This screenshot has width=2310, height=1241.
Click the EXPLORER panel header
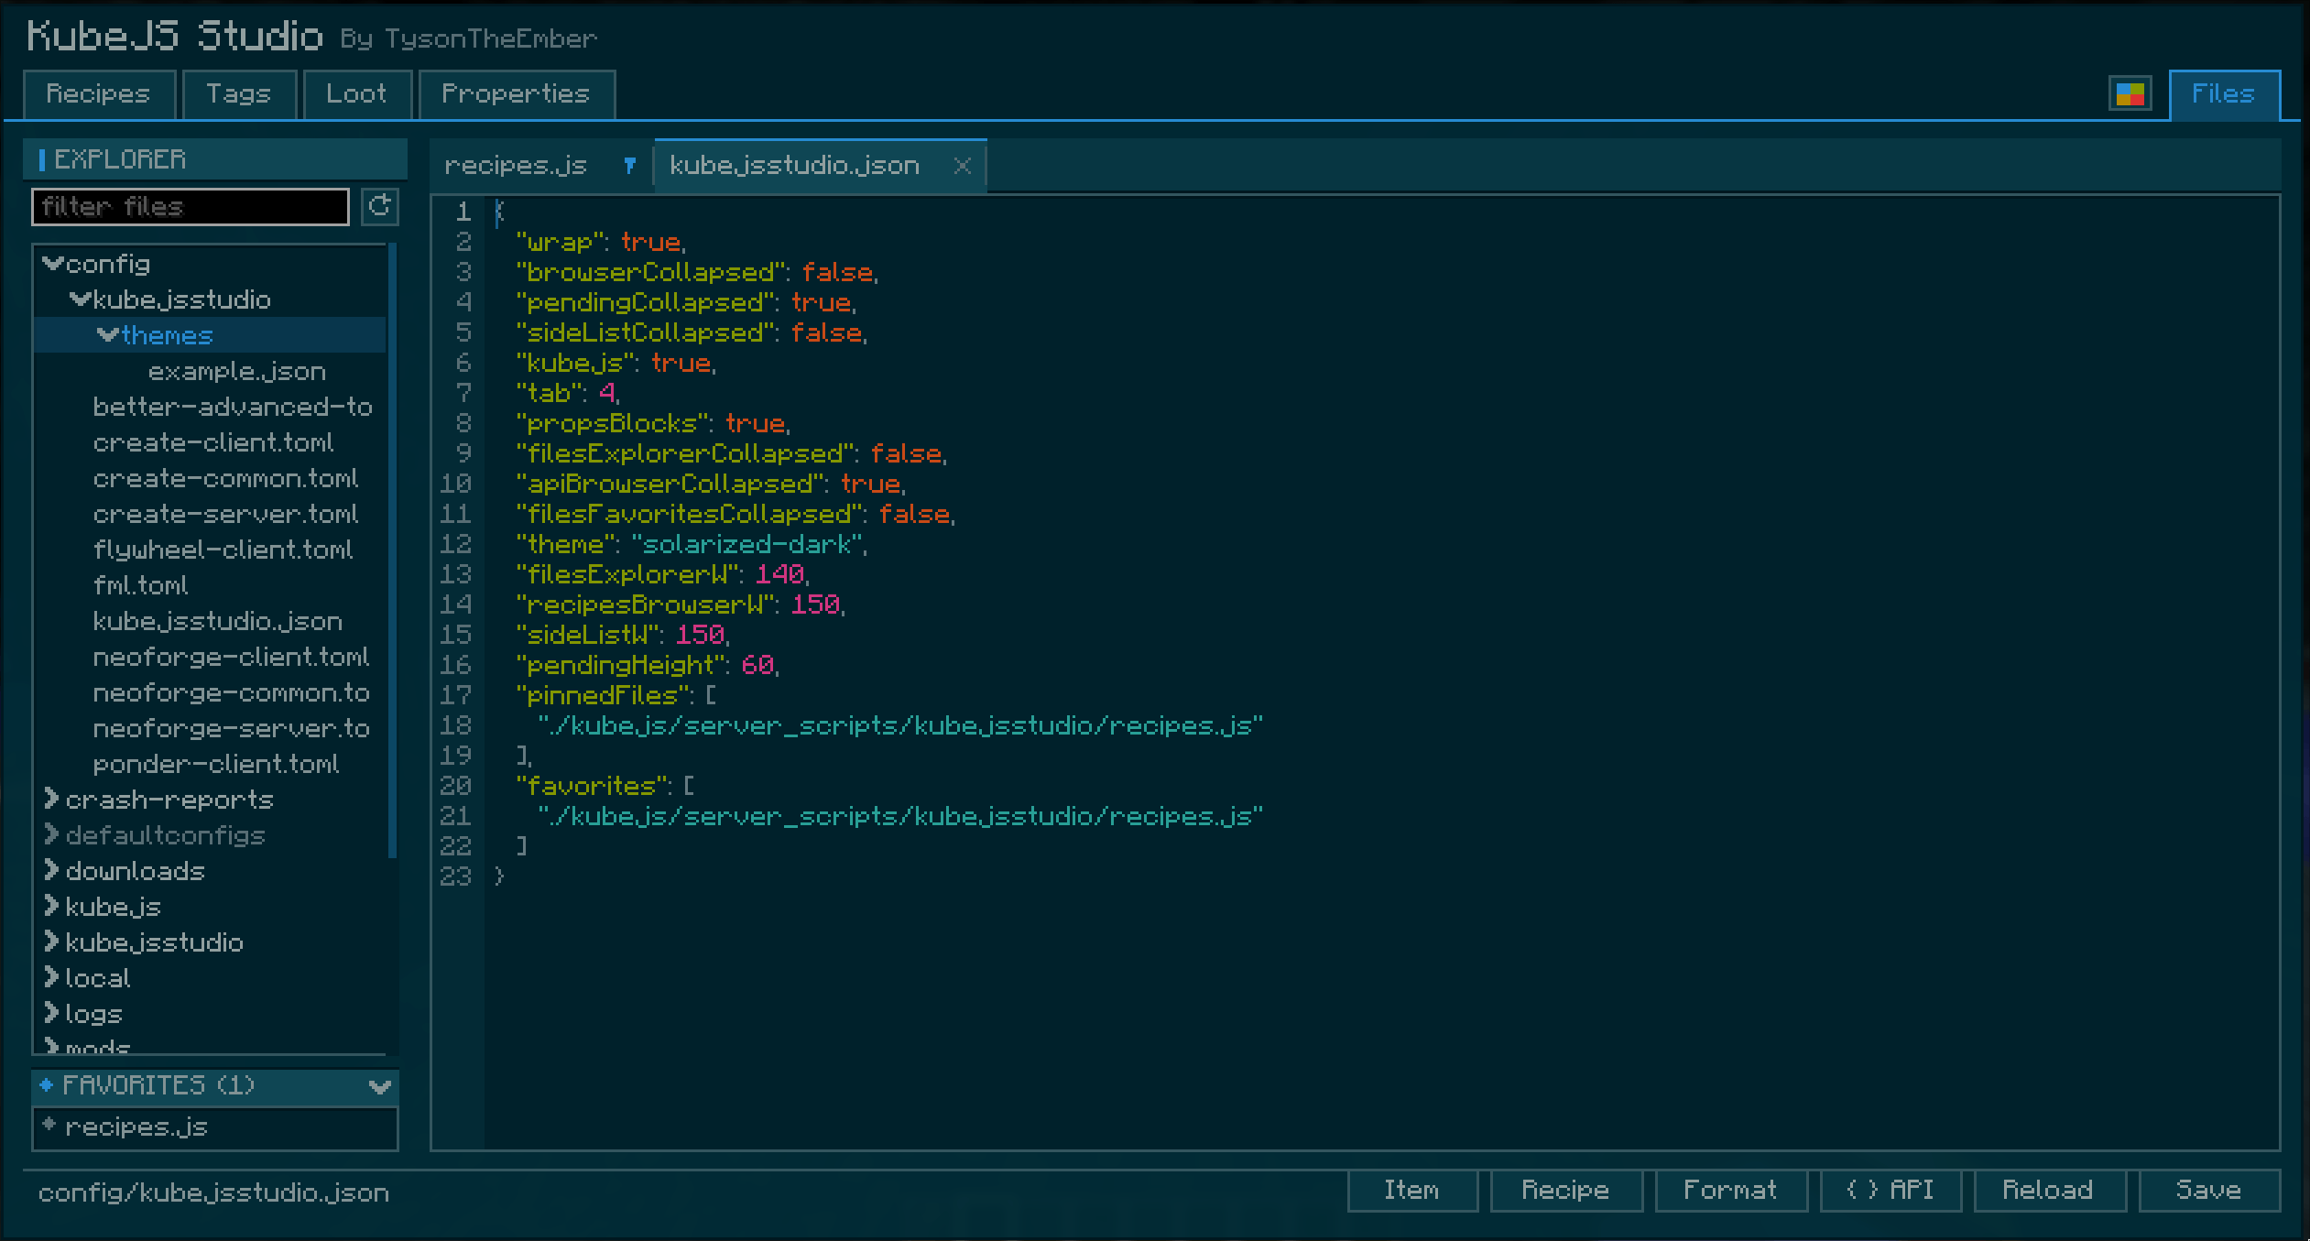point(215,159)
